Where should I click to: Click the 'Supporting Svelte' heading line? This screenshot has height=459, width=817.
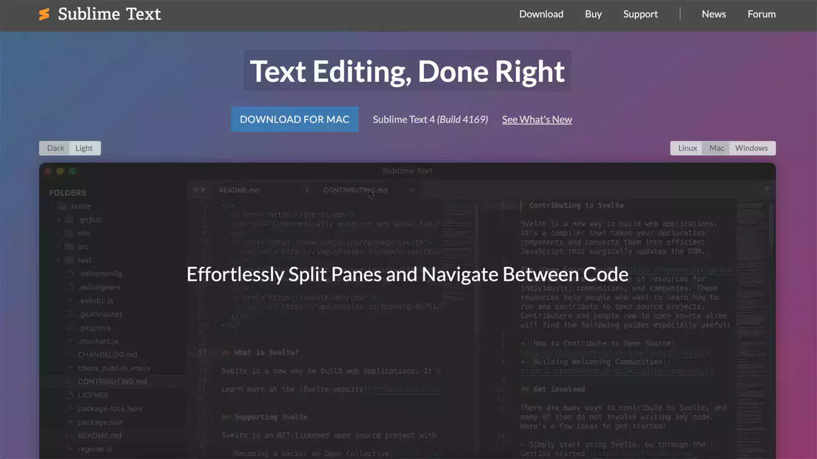[265, 417]
